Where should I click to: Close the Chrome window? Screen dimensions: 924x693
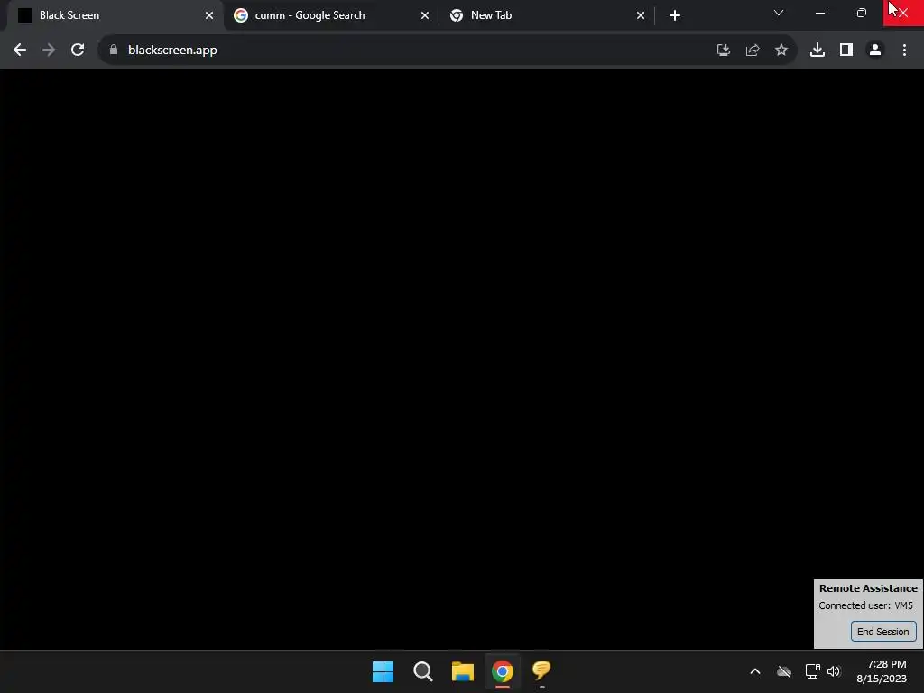coord(902,13)
